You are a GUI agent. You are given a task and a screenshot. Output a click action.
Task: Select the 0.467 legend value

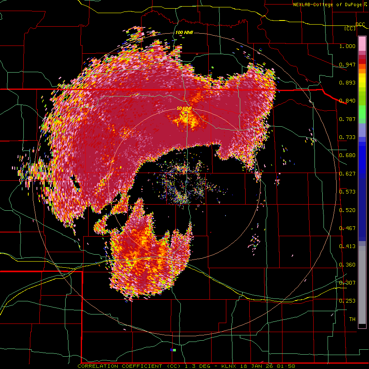(347, 228)
